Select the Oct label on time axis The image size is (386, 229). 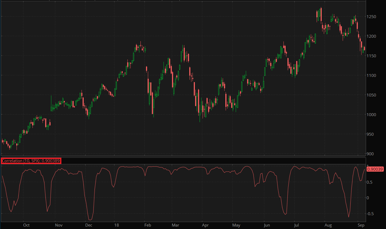point(26,225)
